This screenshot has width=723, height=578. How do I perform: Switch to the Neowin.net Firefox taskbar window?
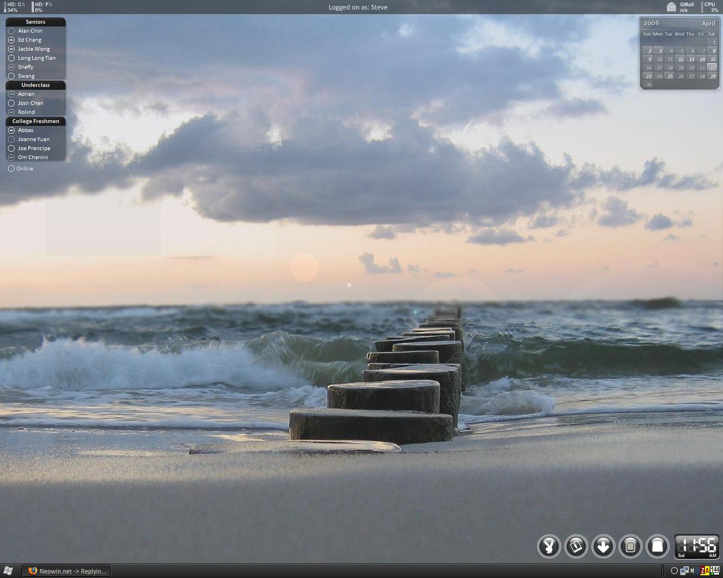67,571
